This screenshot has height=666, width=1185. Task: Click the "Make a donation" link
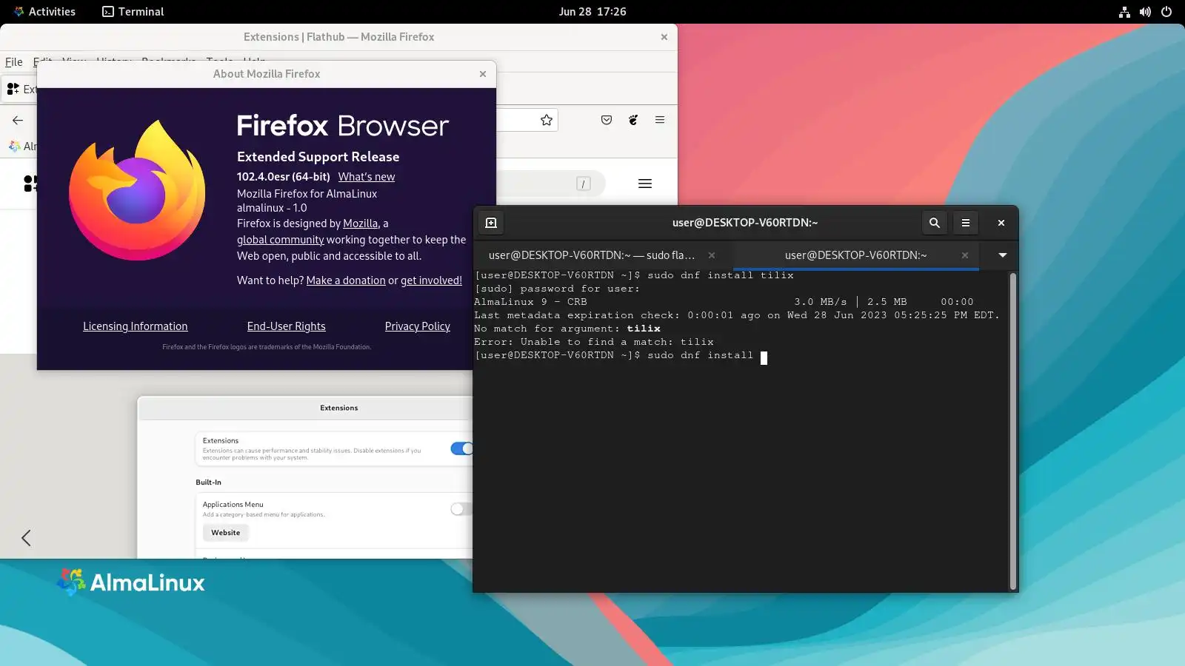coord(346,280)
